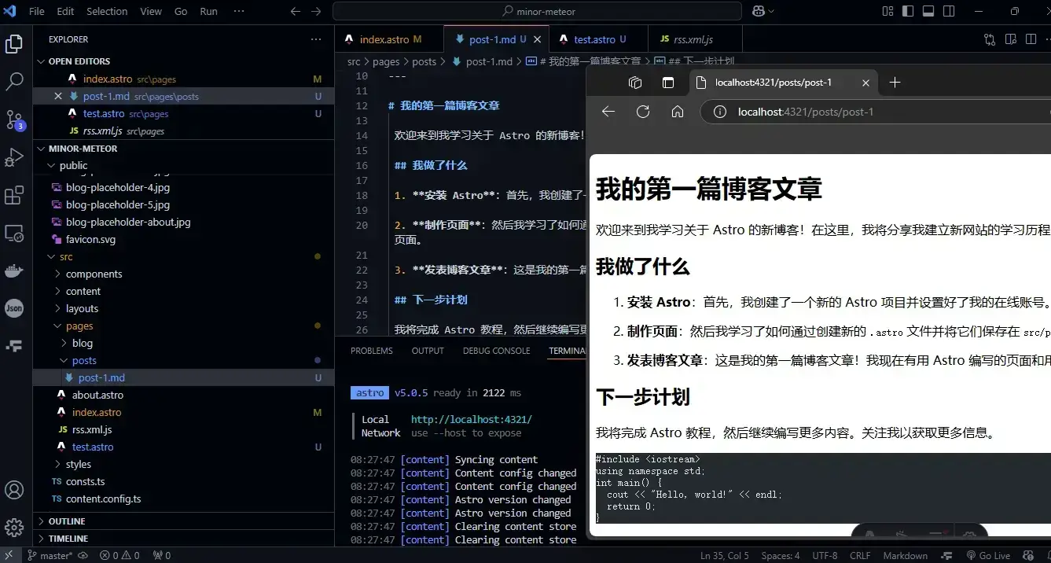Viewport: 1051px width, 563px height.
Task: Close the post-1.md editor tab
Action: pyautogui.click(x=538, y=39)
